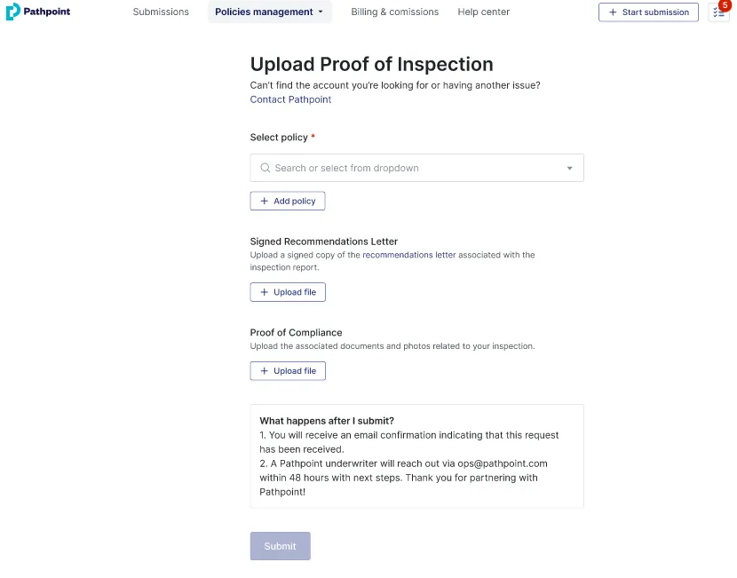
Task: Click the plus icon on Add policy
Action: coord(265,202)
